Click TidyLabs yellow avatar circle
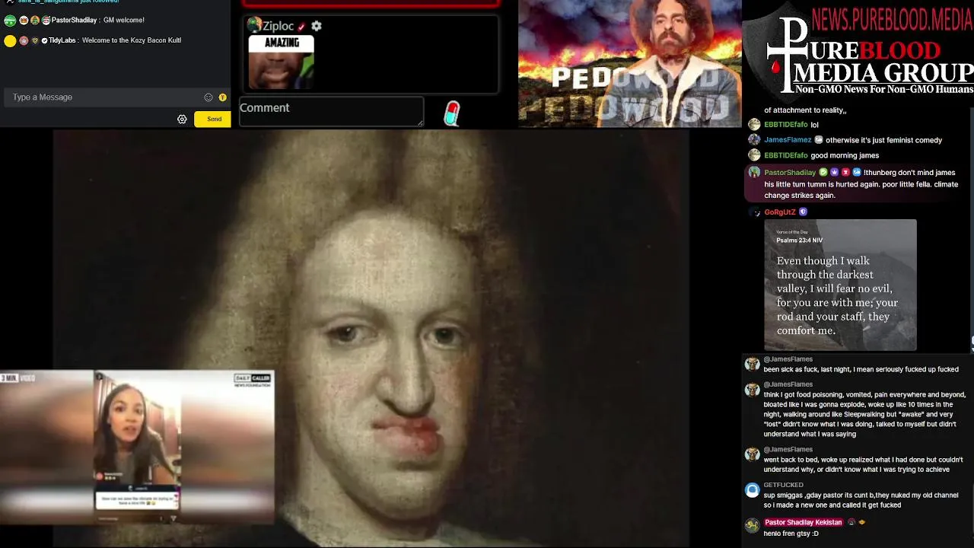This screenshot has width=974, height=548. point(10,41)
